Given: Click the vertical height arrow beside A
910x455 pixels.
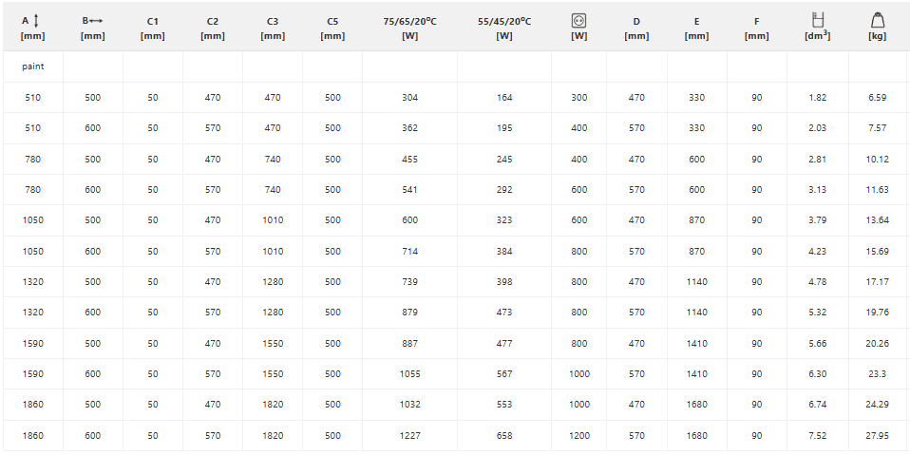Looking at the screenshot, I should [x=36, y=22].
